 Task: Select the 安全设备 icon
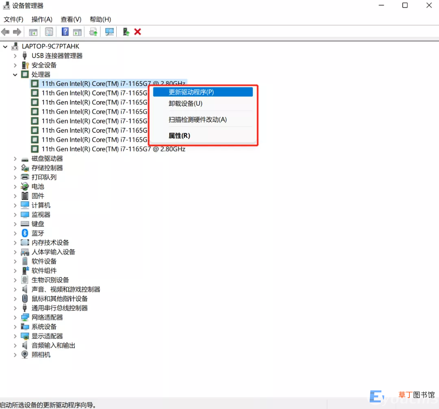tap(25, 65)
